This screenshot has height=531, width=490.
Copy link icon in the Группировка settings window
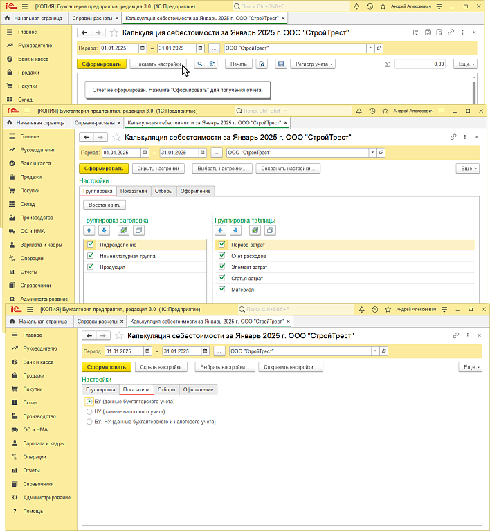pos(453,137)
